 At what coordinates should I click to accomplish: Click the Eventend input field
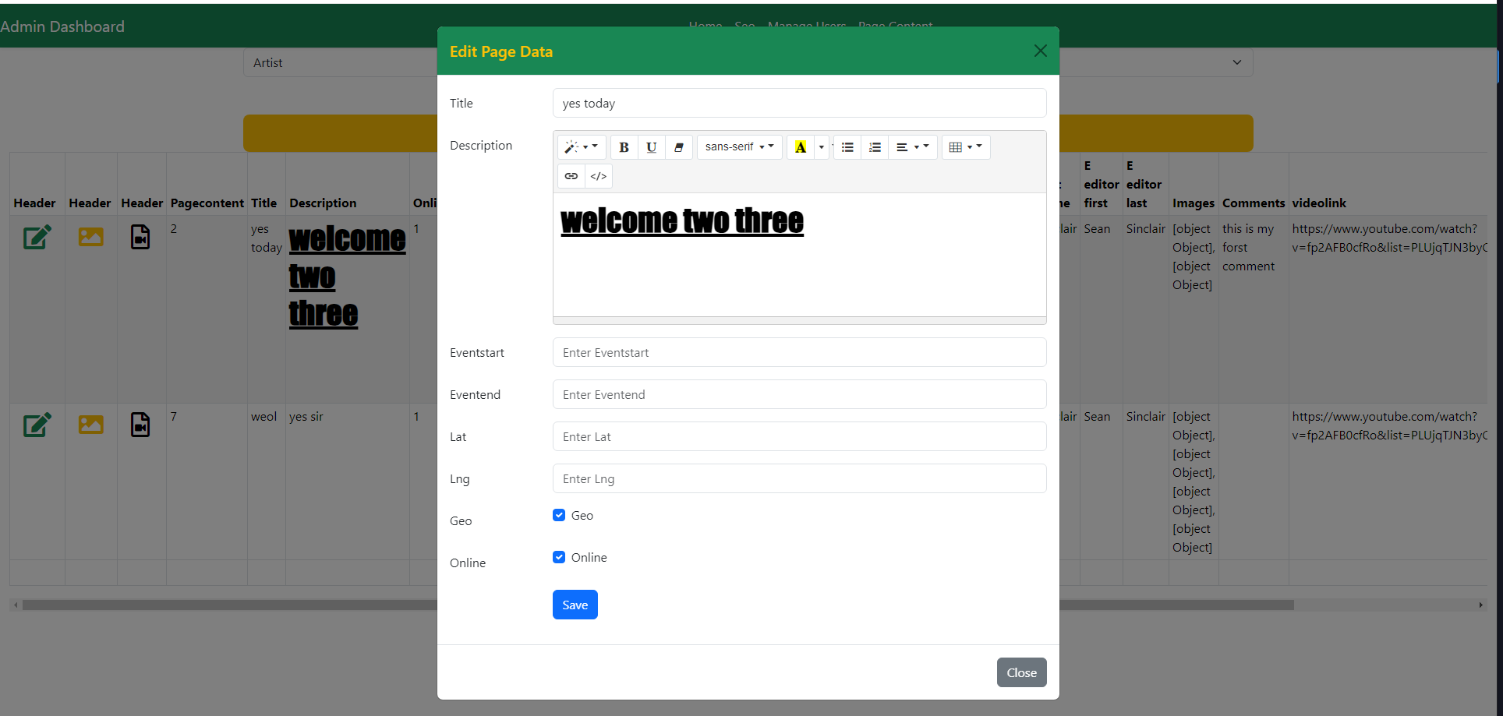click(x=799, y=394)
